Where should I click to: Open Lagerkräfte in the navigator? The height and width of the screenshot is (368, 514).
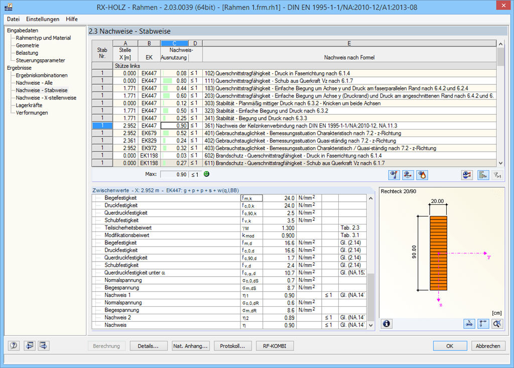pos(29,105)
